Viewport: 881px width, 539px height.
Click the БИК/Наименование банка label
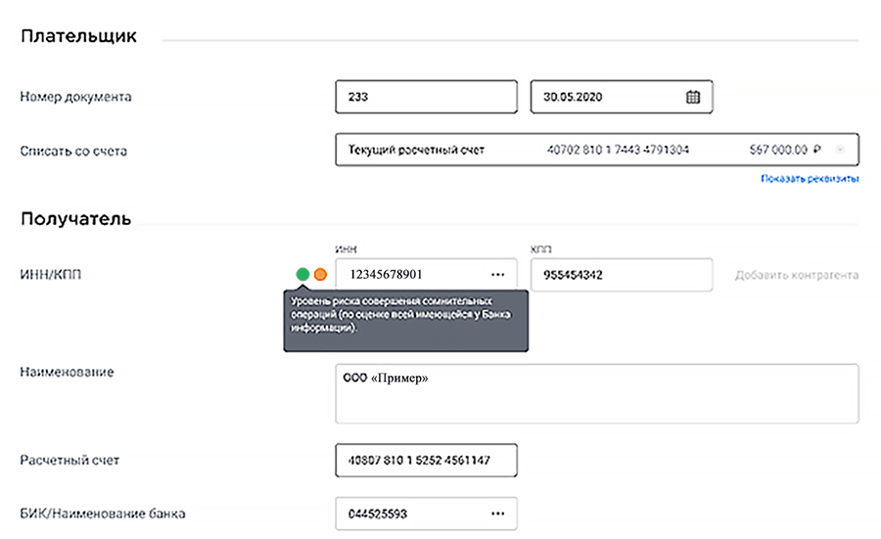pos(103,514)
